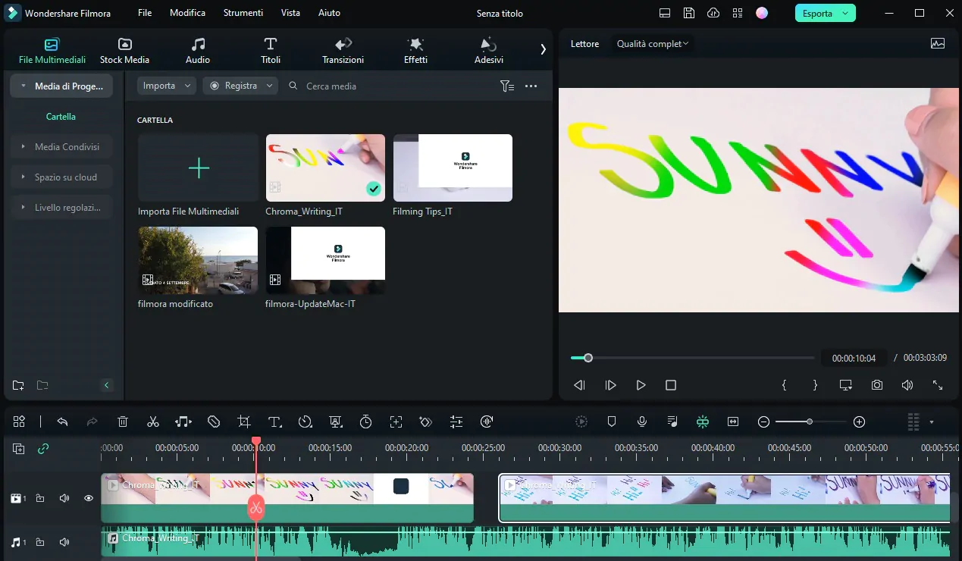Click the Esporta button

tap(825, 13)
